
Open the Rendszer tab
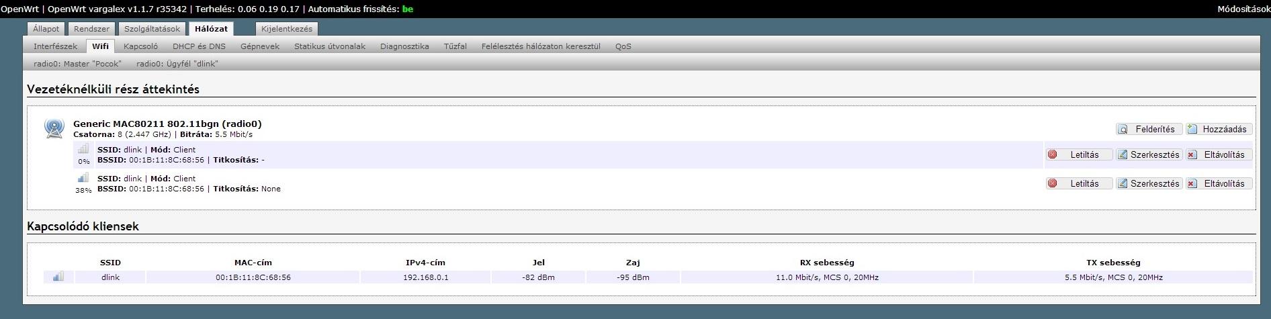[x=91, y=29]
